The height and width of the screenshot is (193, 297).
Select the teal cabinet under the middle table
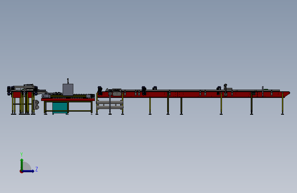(x=60, y=108)
